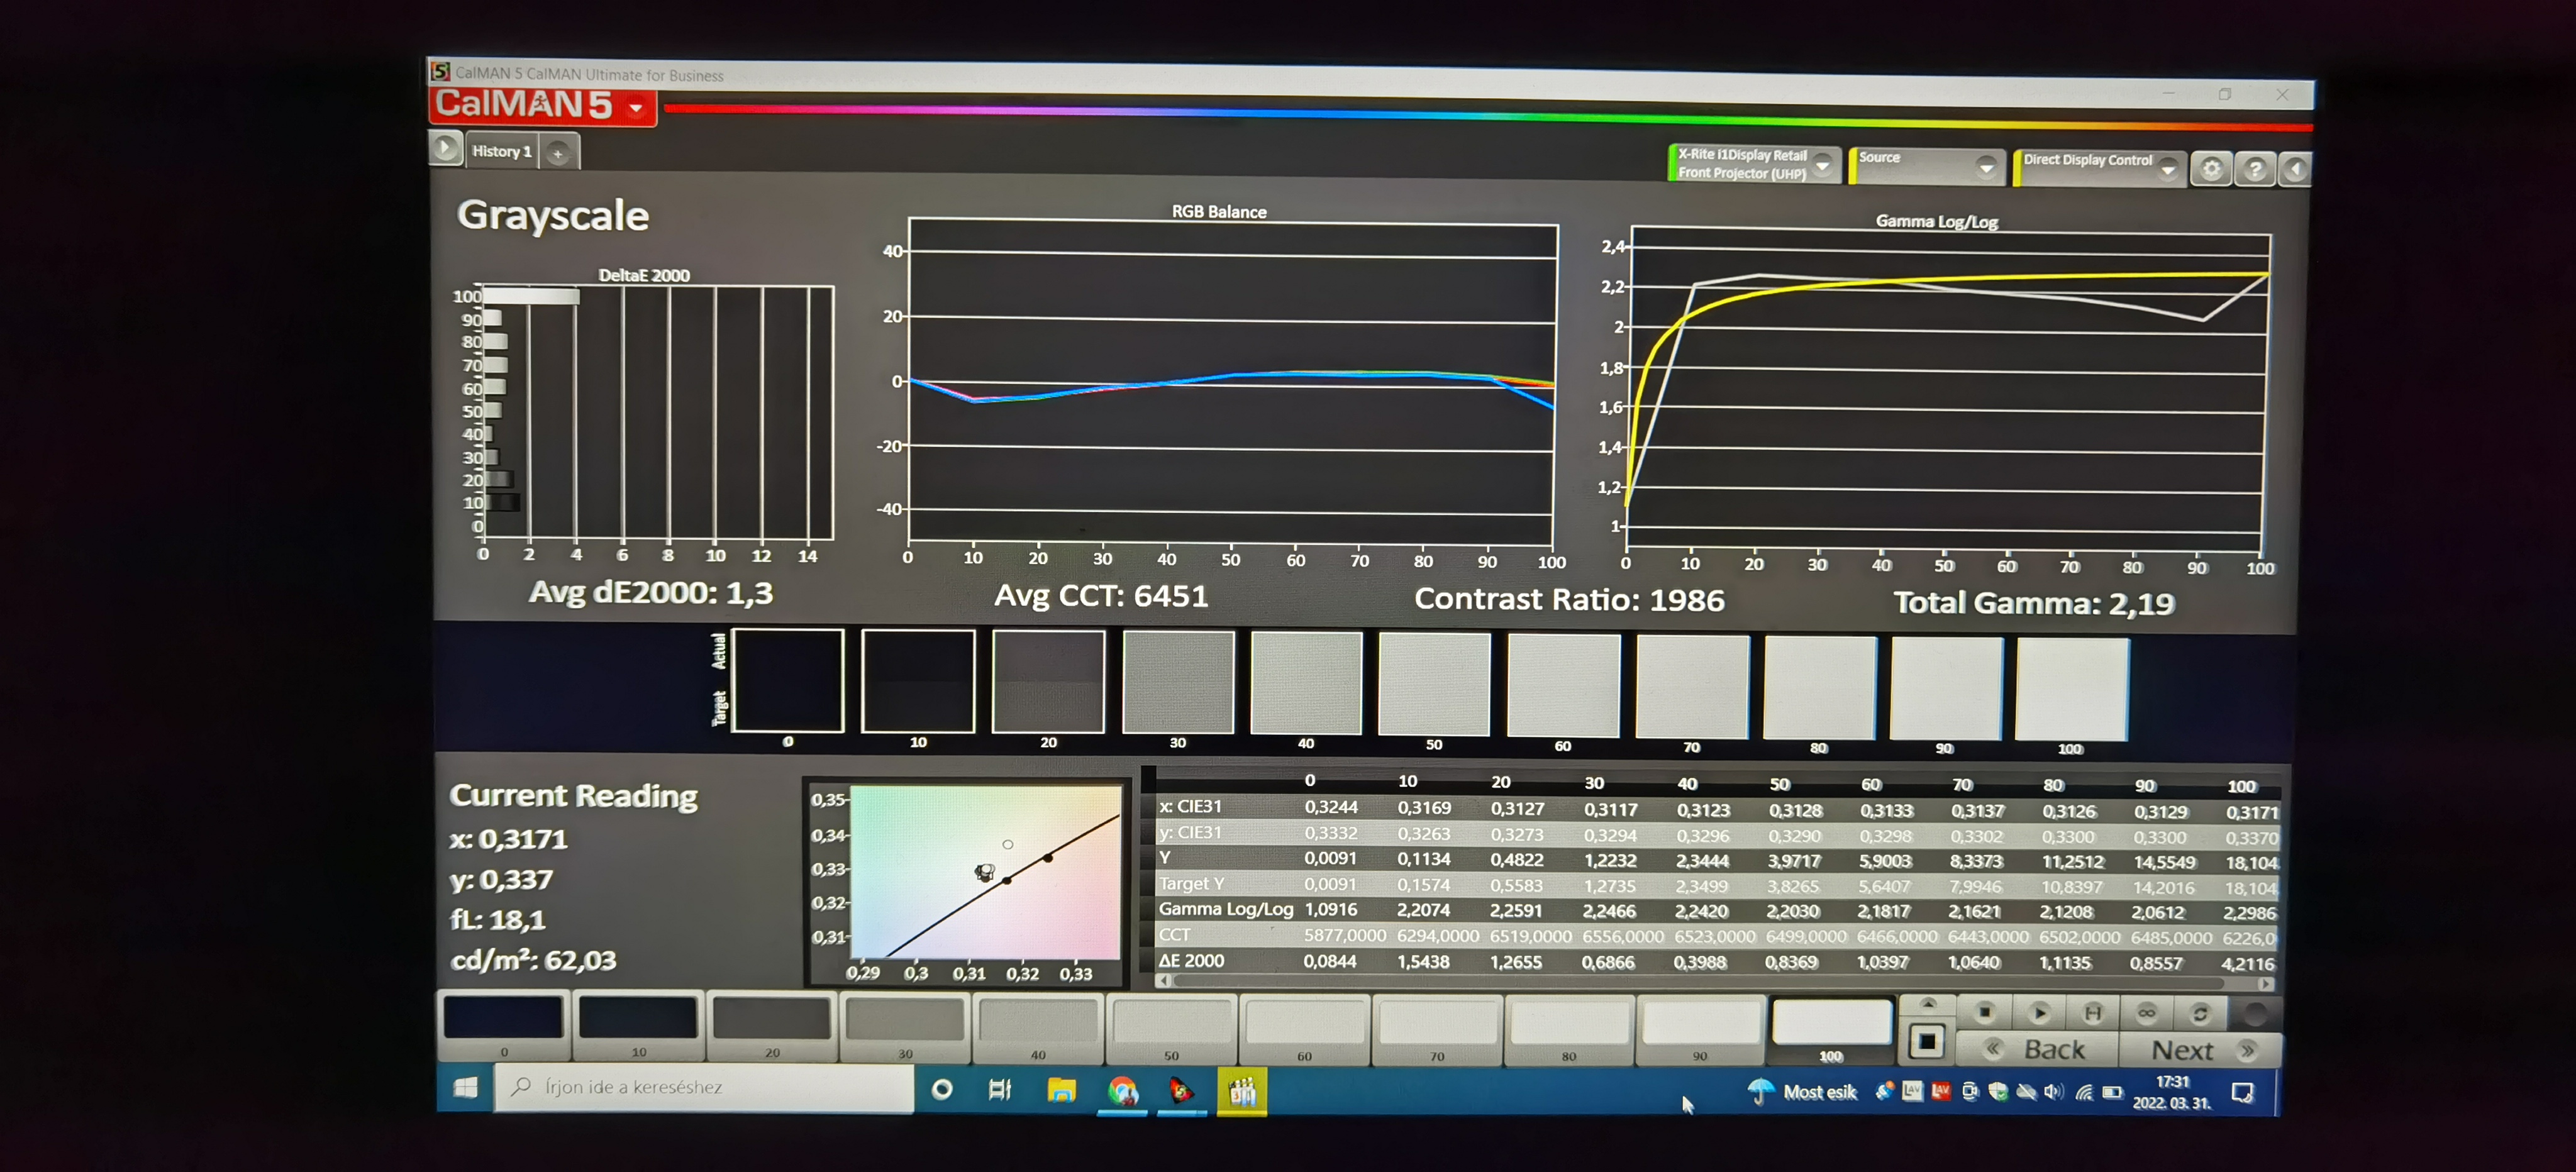2576x1172 pixels.
Task: Add a new history tab with plus
Action: (559, 153)
